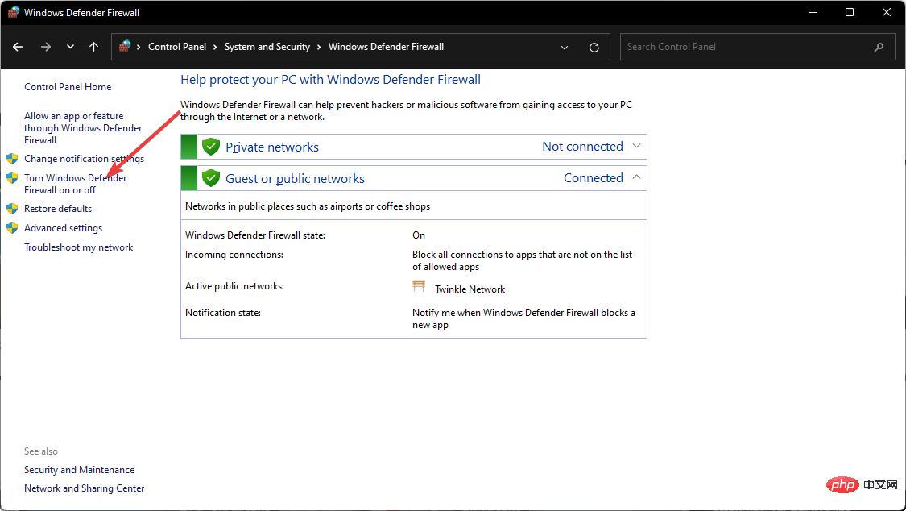906x511 pixels.
Task: Click the green shield beside Private networks
Action: tap(211, 147)
